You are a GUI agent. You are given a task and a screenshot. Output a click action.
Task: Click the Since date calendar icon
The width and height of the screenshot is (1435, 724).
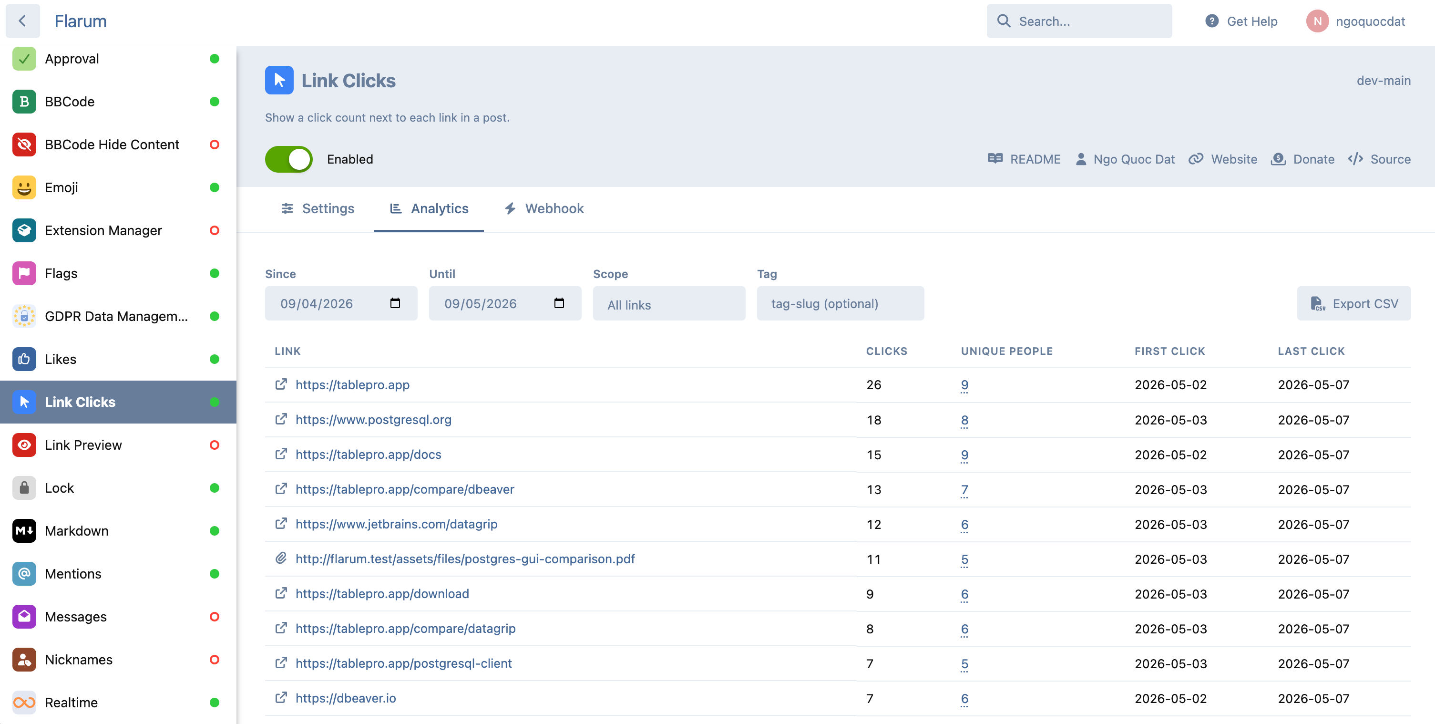[395, 303]
